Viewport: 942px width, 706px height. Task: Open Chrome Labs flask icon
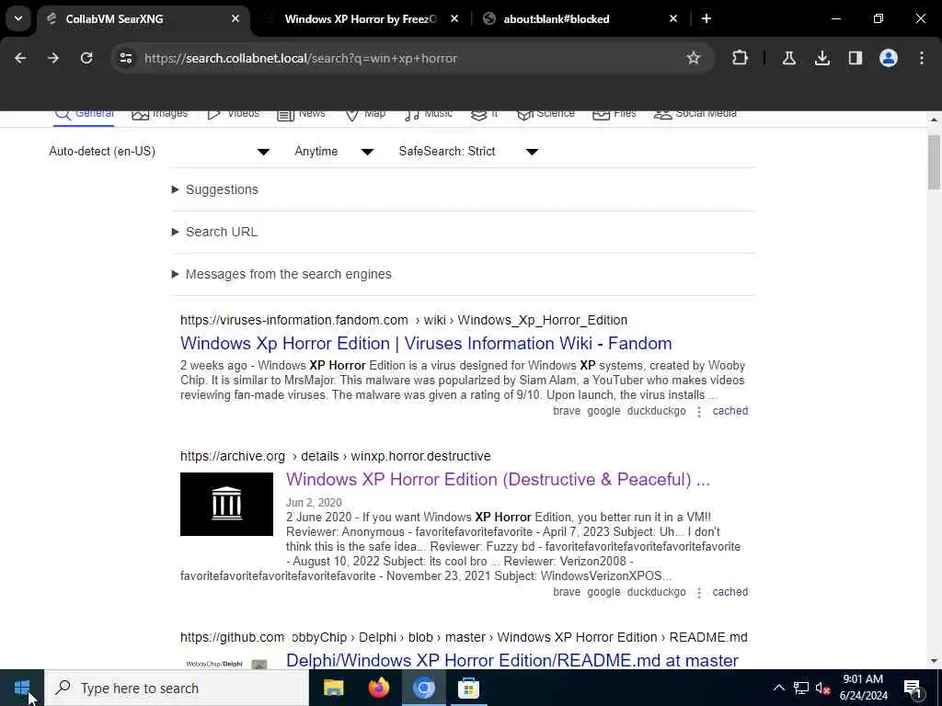788,58
